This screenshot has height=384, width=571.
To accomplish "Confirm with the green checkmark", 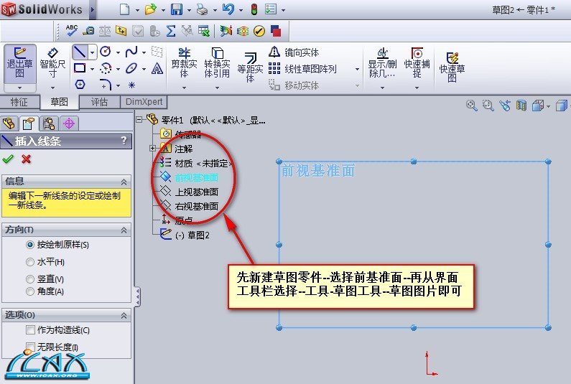I will [x=8, y=159].
